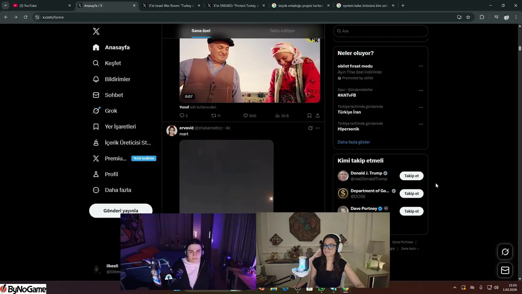This screenshot has width=522, height=294.
Task: Open a new browser tab
Action: coord(403,6)
